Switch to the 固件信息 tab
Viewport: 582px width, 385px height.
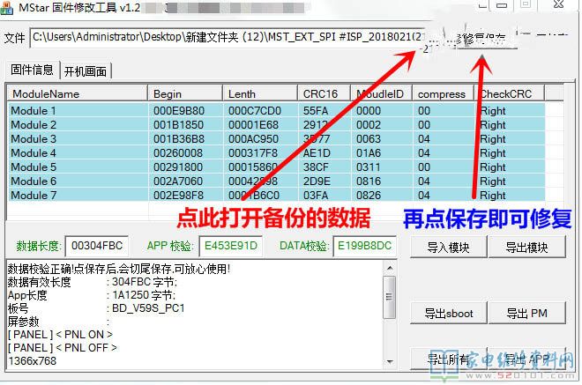pyautogui.click(x=33, y=70)
